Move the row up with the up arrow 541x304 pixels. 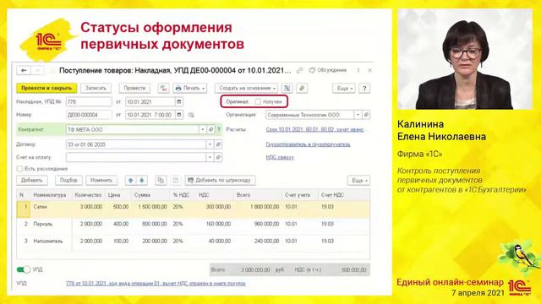[x=130, y=180]
